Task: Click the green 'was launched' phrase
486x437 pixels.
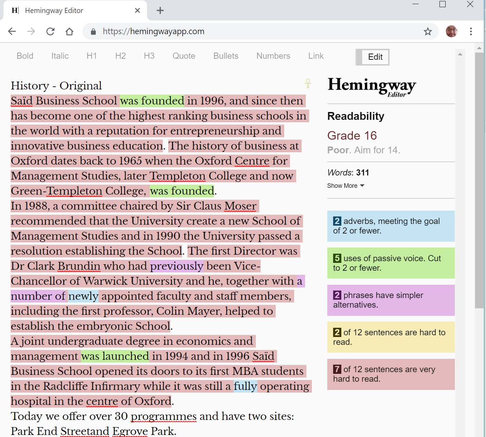Action: coord(115,356)
